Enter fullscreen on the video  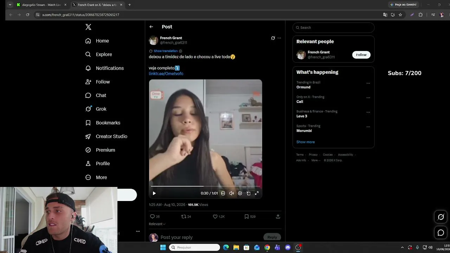click(x=257, y=193)
